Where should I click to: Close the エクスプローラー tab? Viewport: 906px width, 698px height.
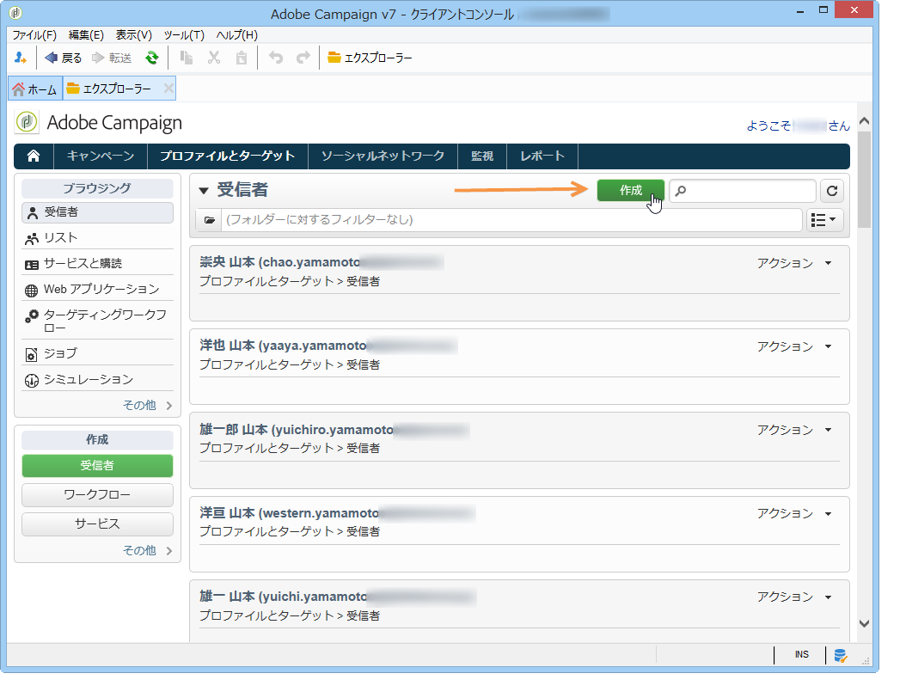click(x=168, y=88)
